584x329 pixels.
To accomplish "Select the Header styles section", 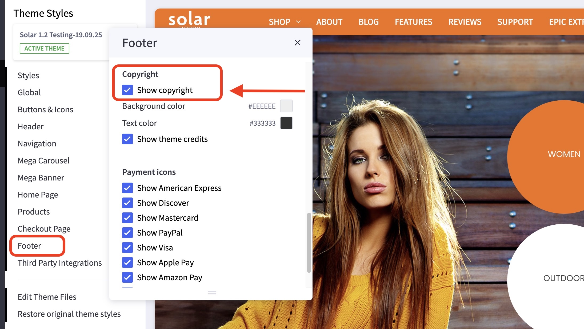I will click(30, 126).
